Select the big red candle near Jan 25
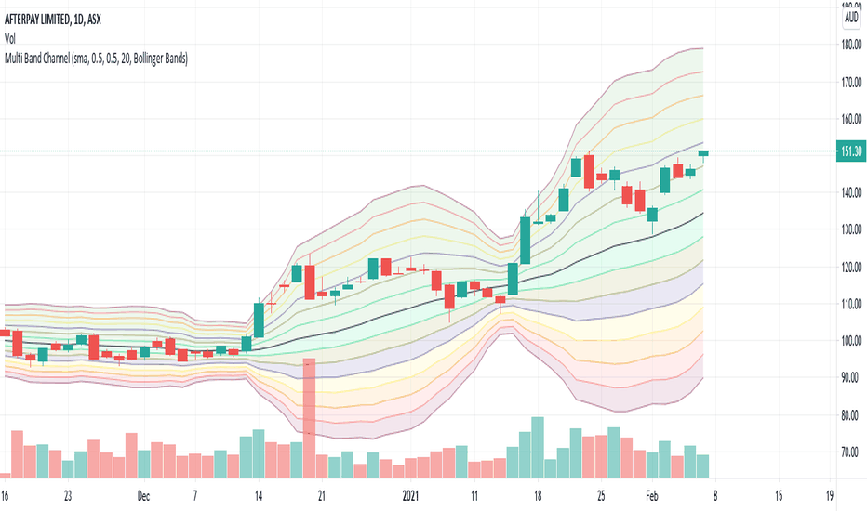Viewport: 867px width, 511px height. coord(589,171)
